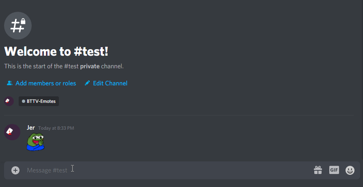Click the bold word 'private' in the description
This screenshot has height=187, width=363.
90,66
